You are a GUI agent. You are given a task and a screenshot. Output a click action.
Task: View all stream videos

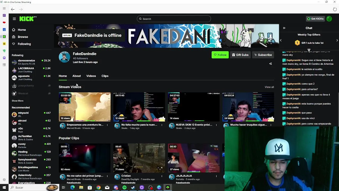click(269, 87)
